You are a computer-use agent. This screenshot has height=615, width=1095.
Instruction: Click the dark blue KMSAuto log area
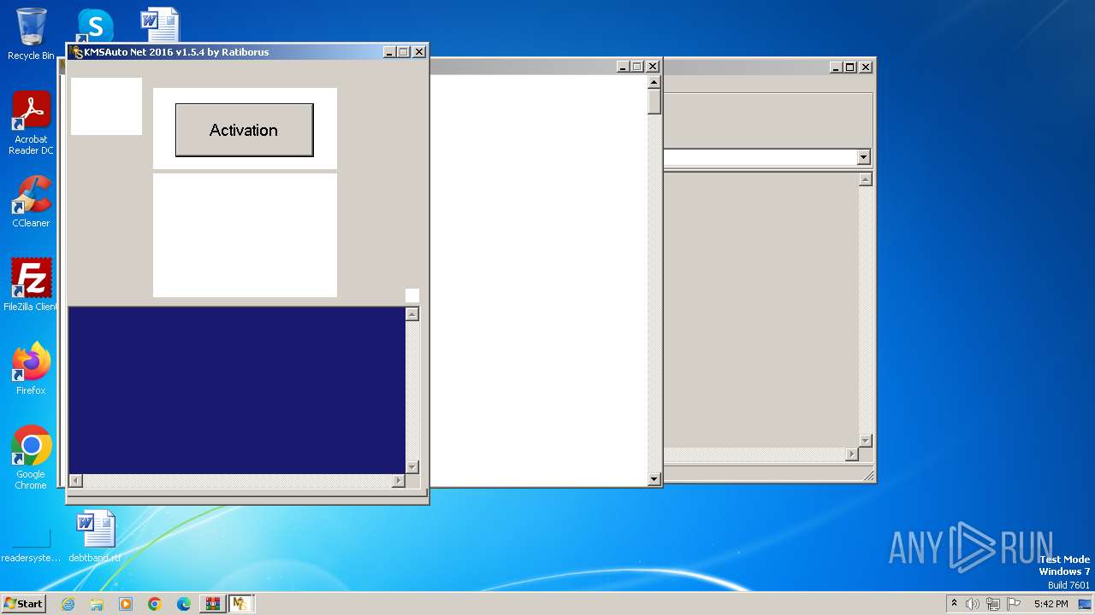237,390
